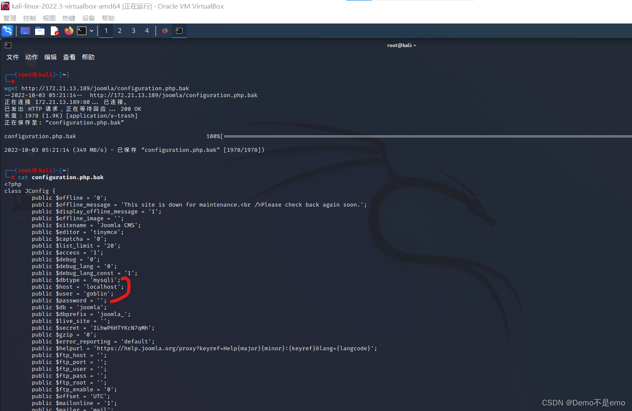632x411 pixels.
Task: Click the saved file summary line with 349 MB/s
Action: (x=134, y=150)
